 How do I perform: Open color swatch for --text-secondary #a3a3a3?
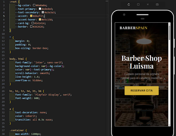43,12
